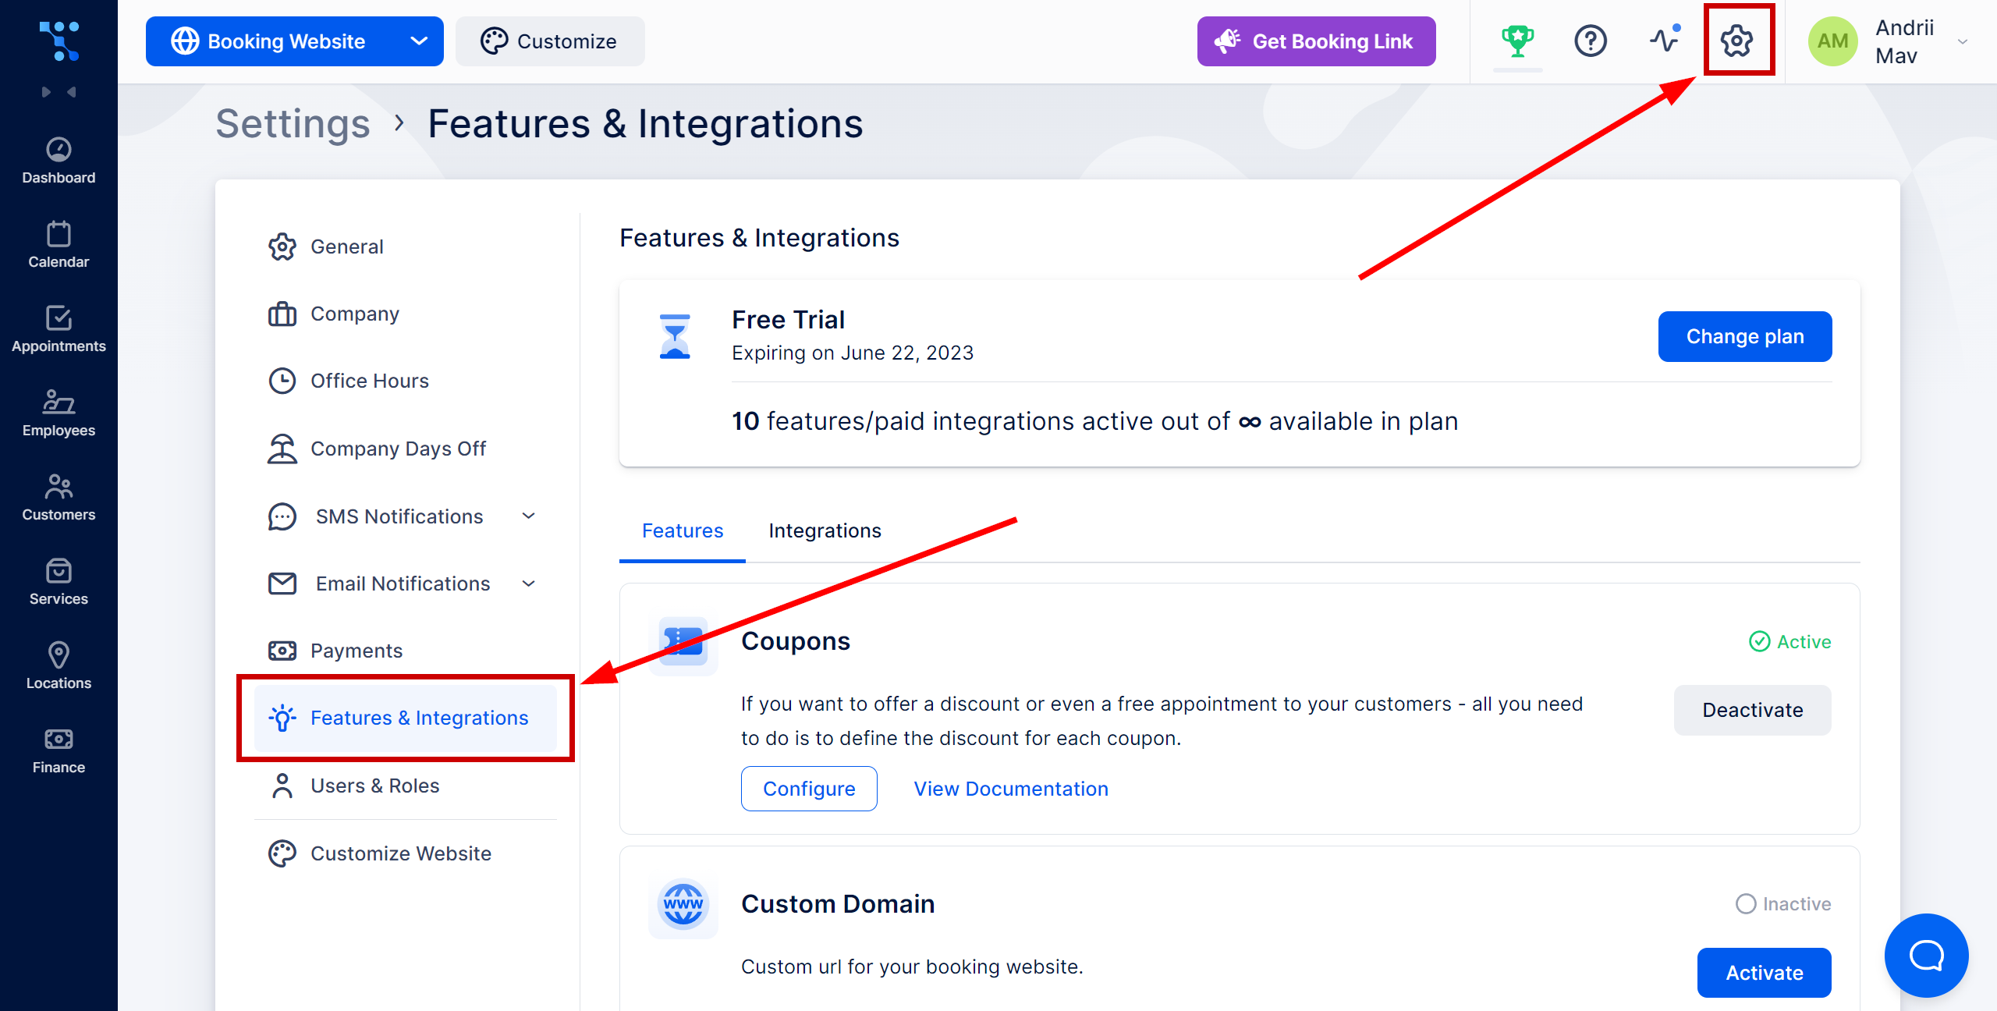1997x1011 pixels.
Task: Select Features & Integrations in settings menu
Action: [x=406, y=718]
